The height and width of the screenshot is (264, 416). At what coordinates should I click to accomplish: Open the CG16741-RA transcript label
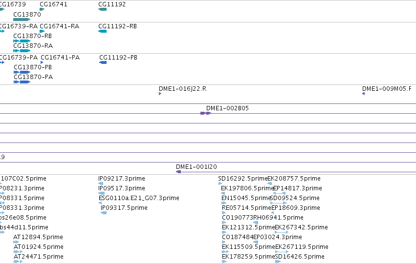[x=60, y=26]
